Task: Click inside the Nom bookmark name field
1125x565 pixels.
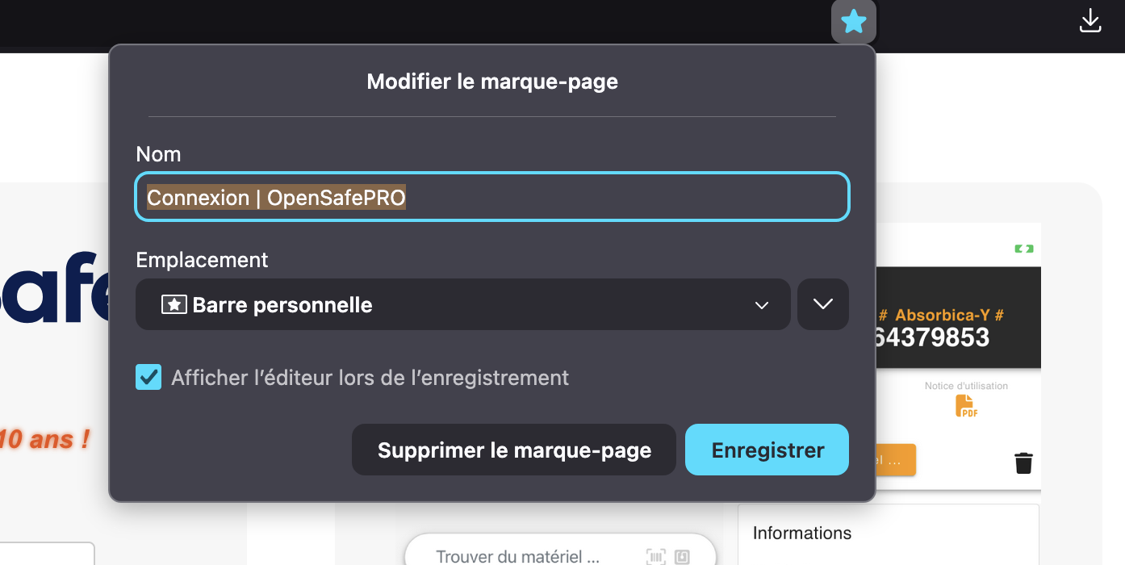Action: (x=492, y=196)
